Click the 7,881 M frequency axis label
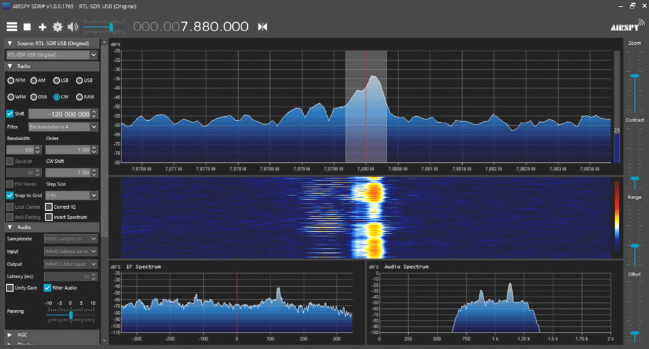Viewport: 649px width, 349px height. (x=429, y=169)
